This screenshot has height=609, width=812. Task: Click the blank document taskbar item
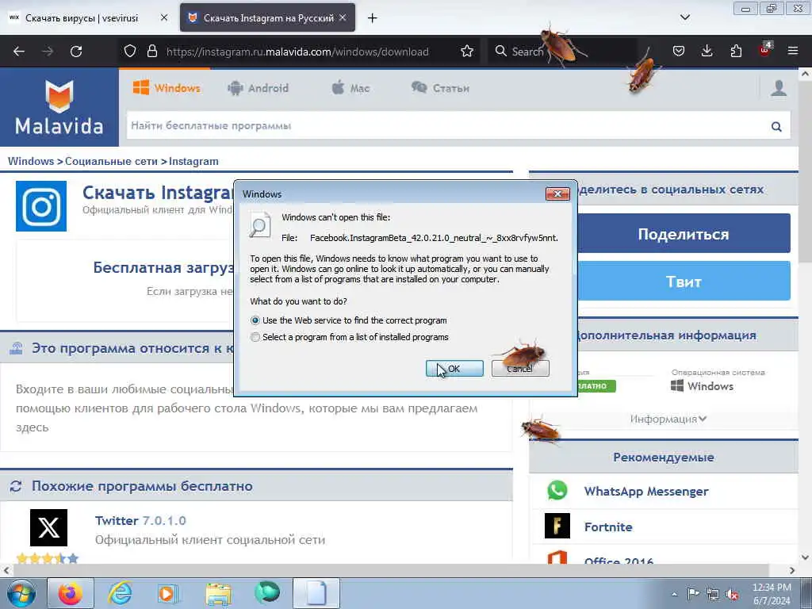316,593
